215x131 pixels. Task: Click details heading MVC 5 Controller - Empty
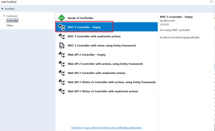click(176, 17)
